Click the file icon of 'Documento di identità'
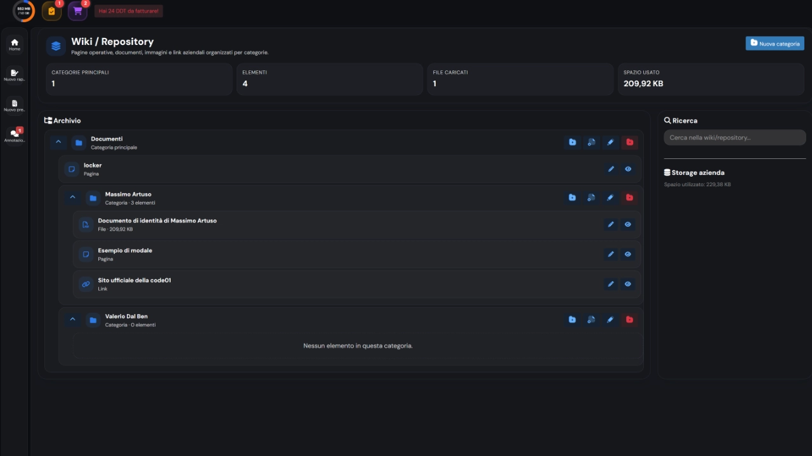Image resolution: width=812 pixels, height=456 pixels. (86, 224)
